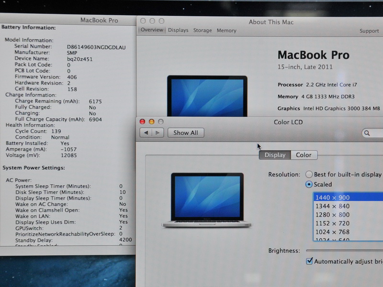Switch to Memory tab in About This Mac
Screen dimensions: 383x287
(226, 31)
